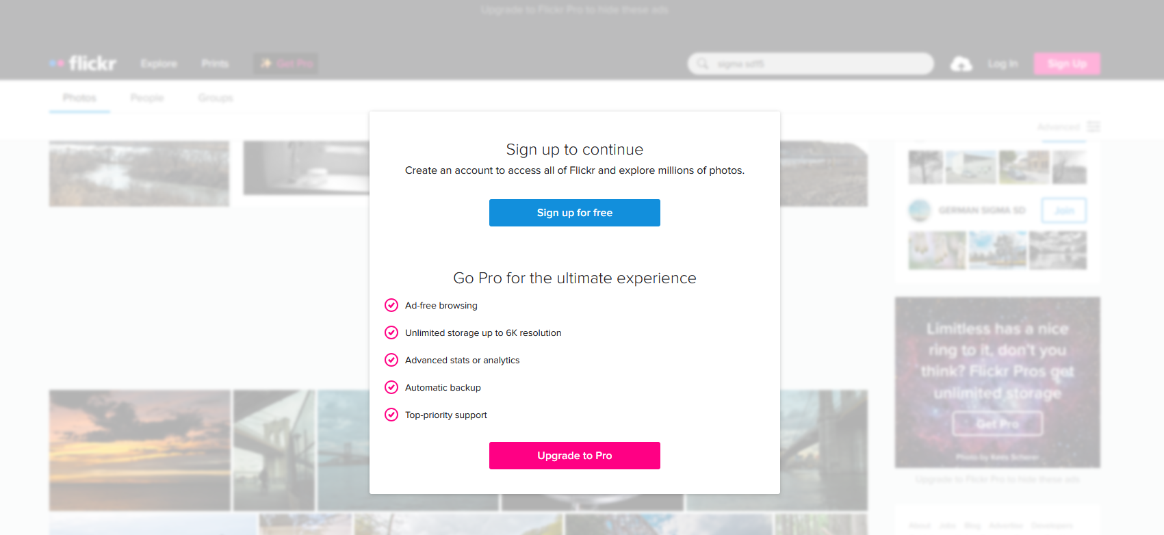Image resolution: width=1164 pixels, height=535 pixels.
Task: Click the Upgrade to Pro button
Action: pyautogui.click(x=575, y=456)
